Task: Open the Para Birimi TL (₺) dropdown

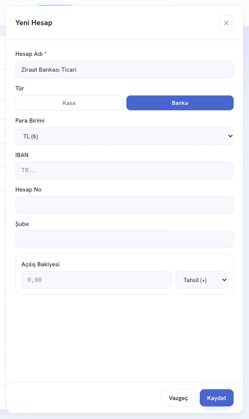Action: (x=124, y=136)
